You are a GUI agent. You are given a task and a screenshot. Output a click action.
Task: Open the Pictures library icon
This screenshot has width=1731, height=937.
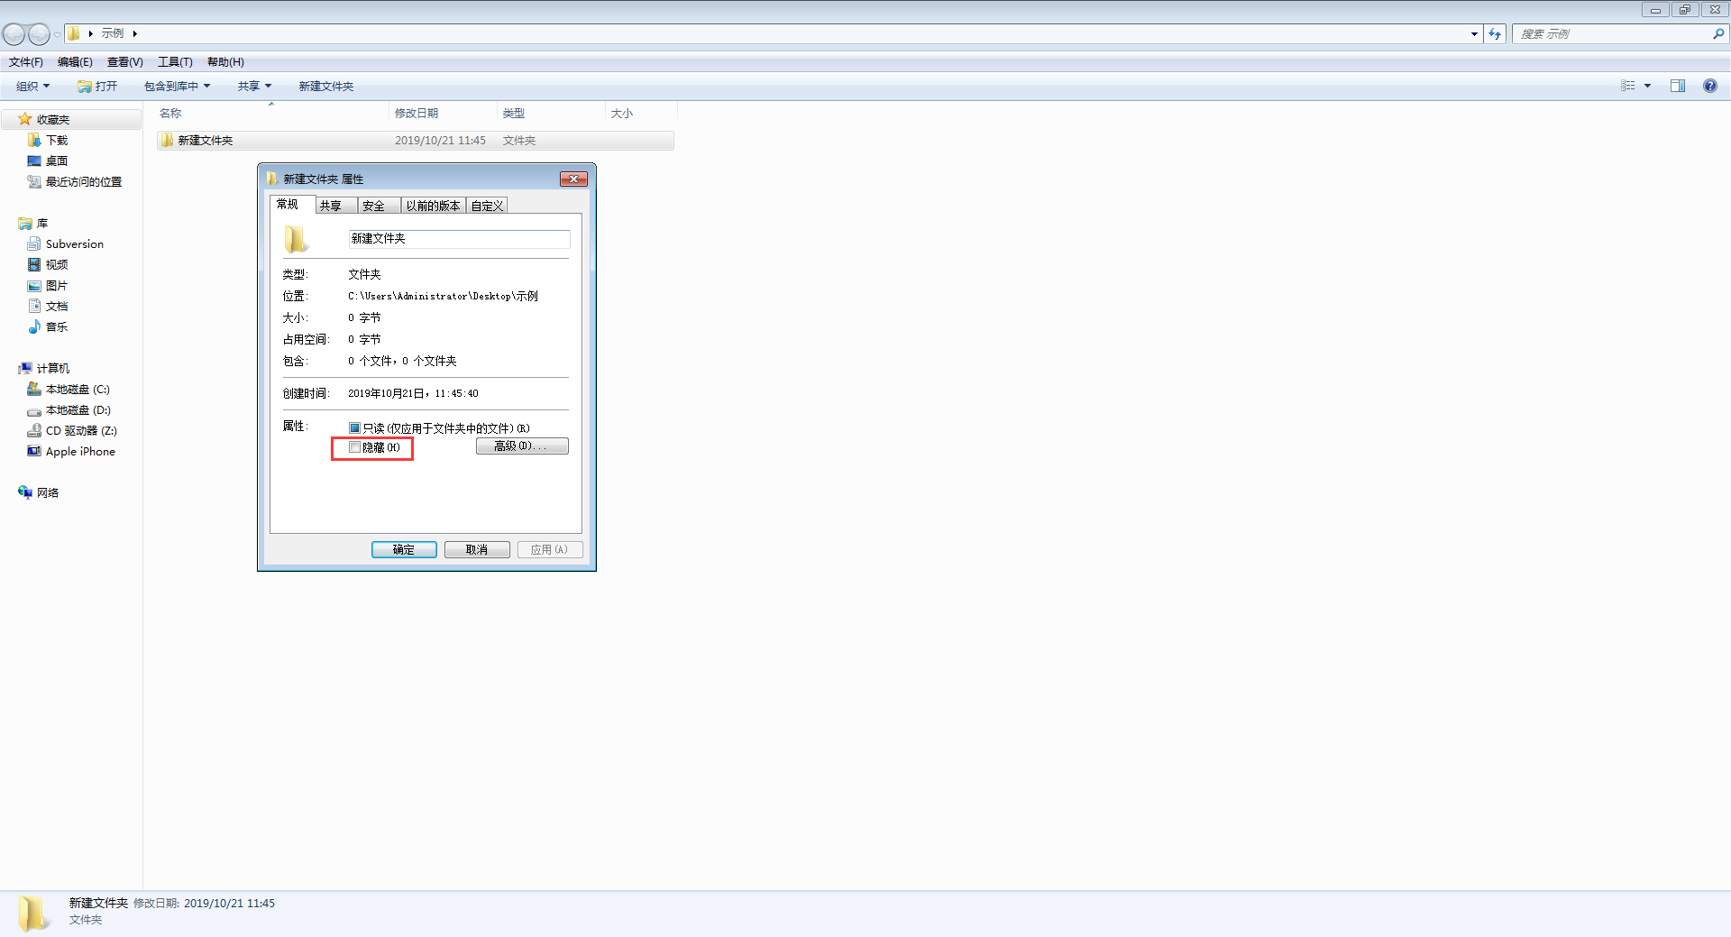click(x=34, y=285)
